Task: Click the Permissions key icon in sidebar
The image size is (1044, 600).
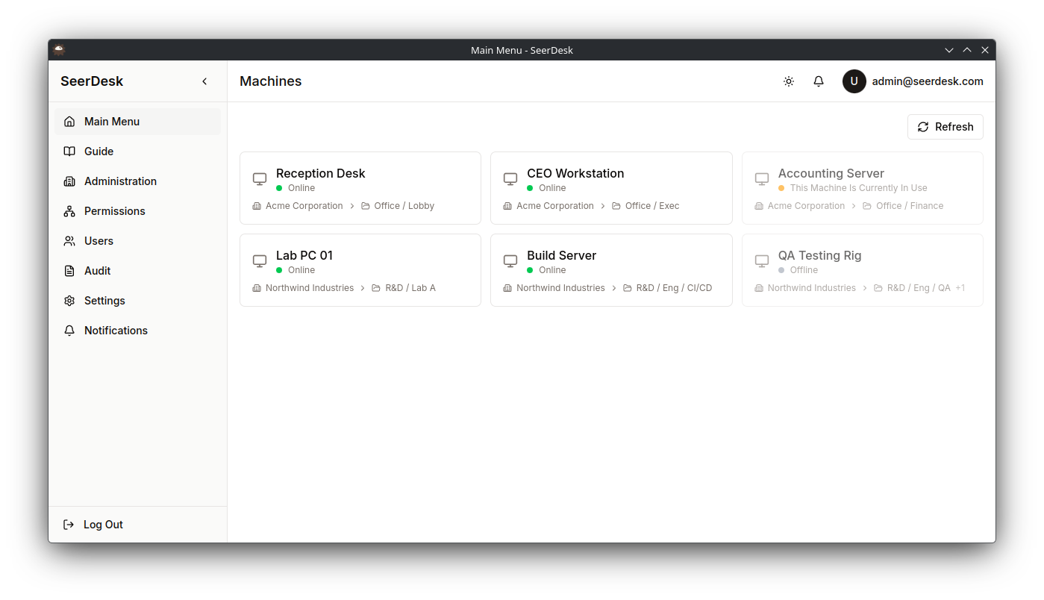Action: [69, 210]
